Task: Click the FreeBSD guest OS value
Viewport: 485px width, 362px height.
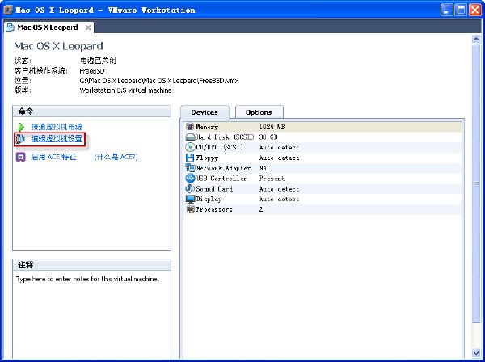Action: point(92,71)
